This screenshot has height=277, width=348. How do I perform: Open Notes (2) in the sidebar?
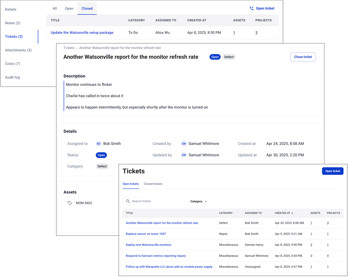click(x=13, y=23)
